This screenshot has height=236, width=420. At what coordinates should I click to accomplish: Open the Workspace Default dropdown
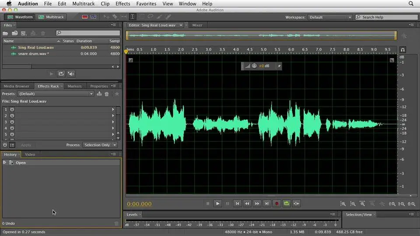coord(329,17)
